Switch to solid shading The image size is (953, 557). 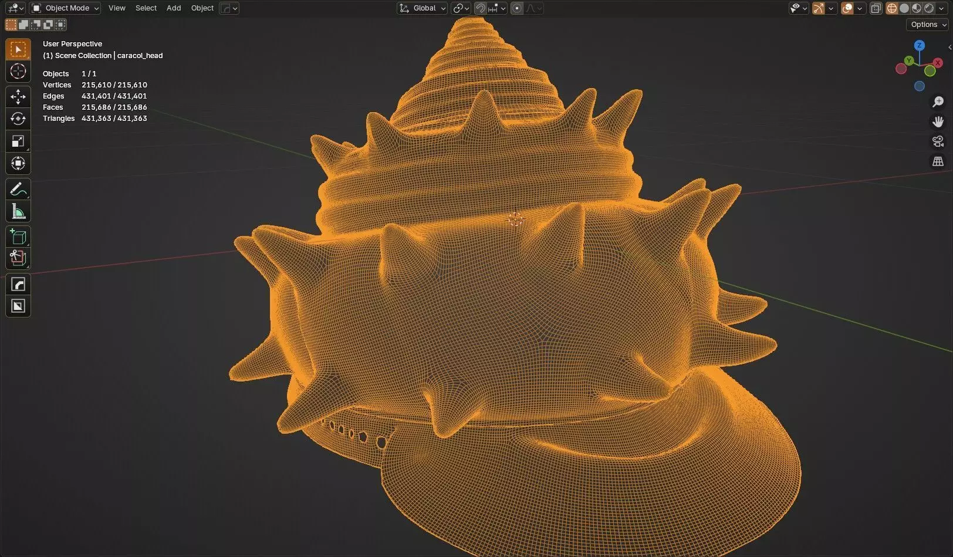coord(904,8)
